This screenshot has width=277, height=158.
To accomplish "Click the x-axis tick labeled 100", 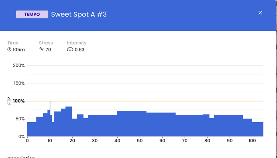I will tap(252, 141).
